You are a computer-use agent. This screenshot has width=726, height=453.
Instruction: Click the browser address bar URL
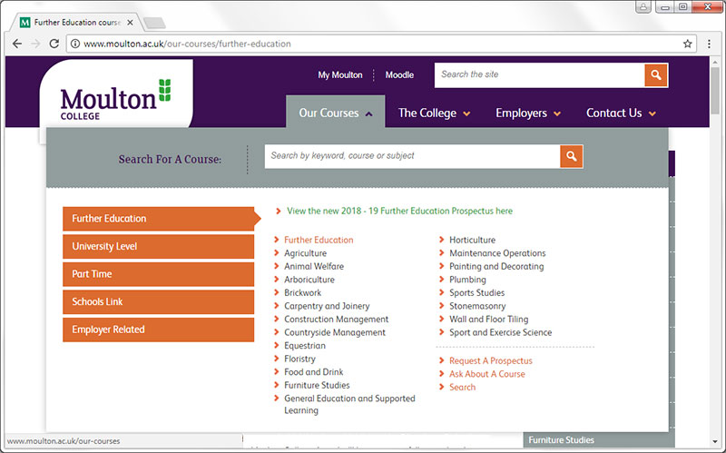tap(187, 44)
